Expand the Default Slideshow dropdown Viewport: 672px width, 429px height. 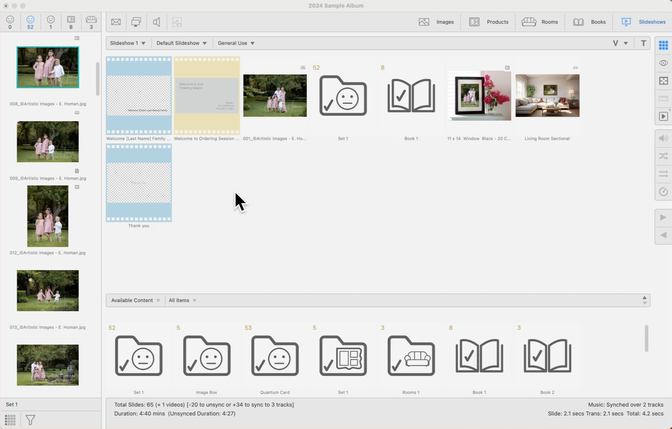182,43
